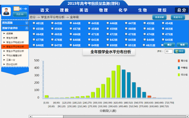This screenshot has height=118, width=189.
Task: Check the 649班 checkbox
Action: [89, 45]
